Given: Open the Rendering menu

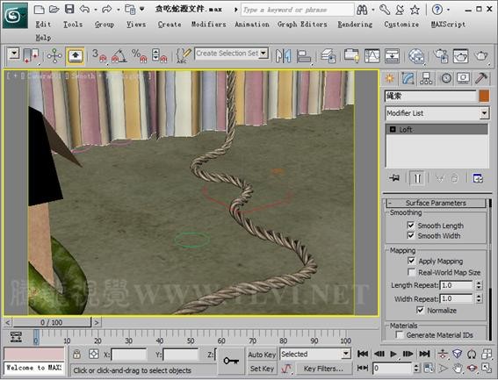Looking at the screenshot, I should click(355, 25).
